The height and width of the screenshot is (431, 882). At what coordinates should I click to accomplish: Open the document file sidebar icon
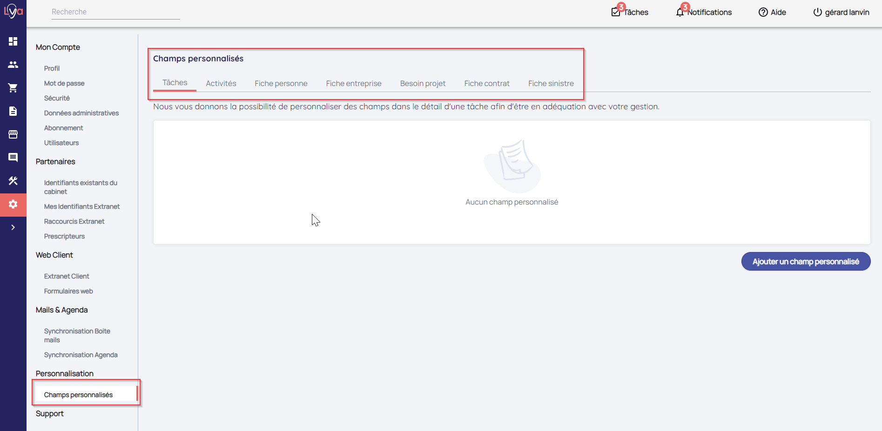pyautogui.click(x=13, y=111)
